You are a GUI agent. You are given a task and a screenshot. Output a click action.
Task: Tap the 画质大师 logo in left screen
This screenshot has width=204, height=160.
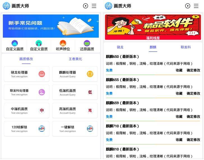[6, 6]
